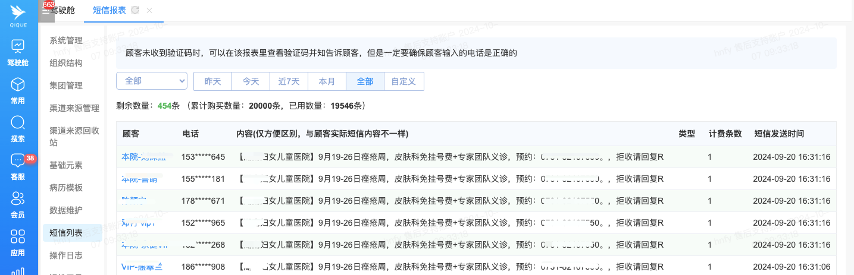Choose the 自定义 custom date range
Image resolution: width=854 pixels, height=275 pixels.
click(x=403, y=81)
